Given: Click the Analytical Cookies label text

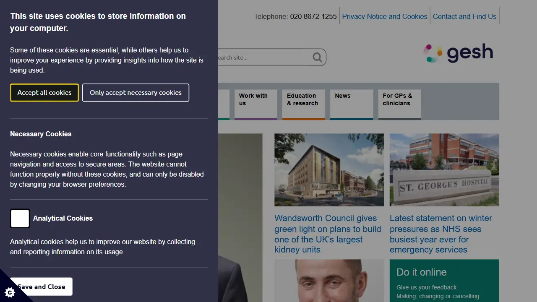Looking at the screenshot, I should 63,218.
